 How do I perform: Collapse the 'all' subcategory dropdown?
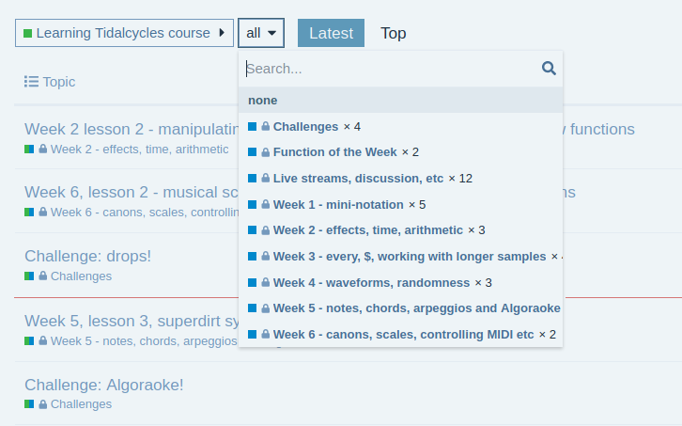click(261, 33)
